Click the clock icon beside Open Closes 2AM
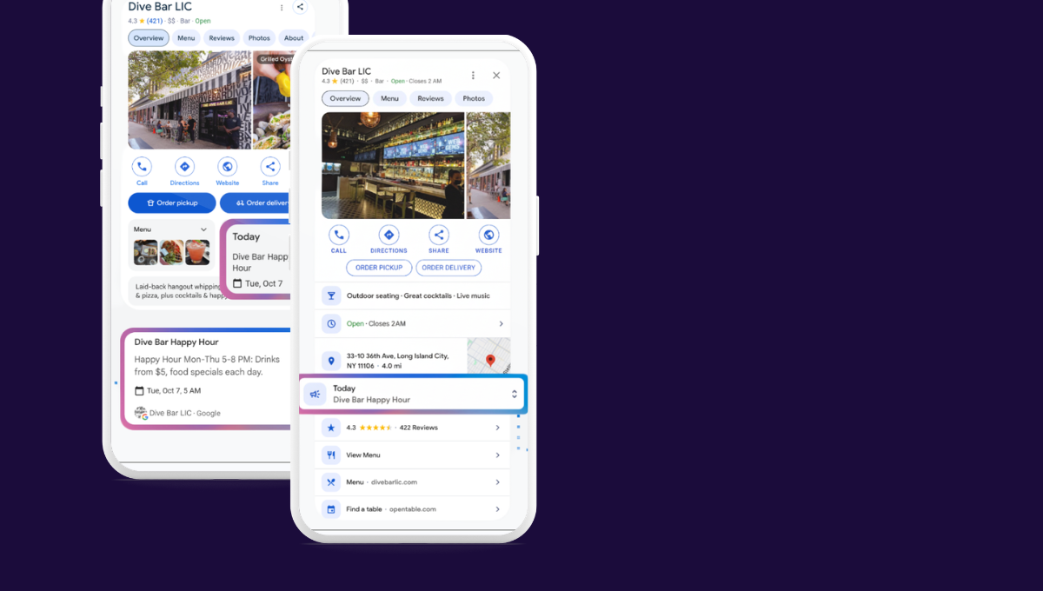The width and height of the screenshot is (1043, 591). [x=331, y=323]
